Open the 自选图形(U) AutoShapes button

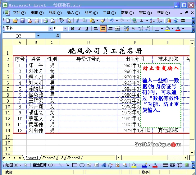44,165
